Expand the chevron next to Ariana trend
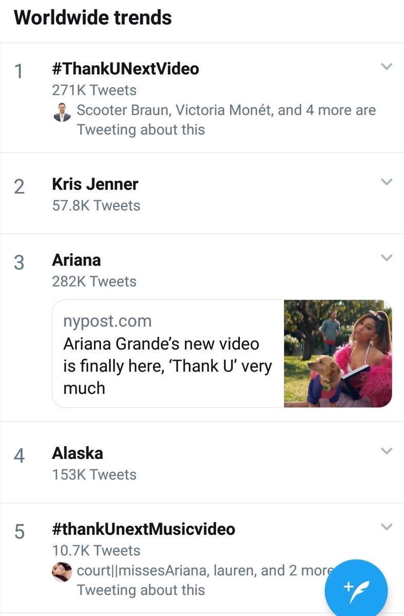This screenshot has width=404, height=616. [387, 258]
